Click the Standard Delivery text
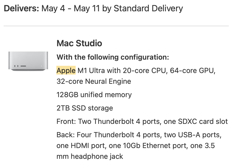This screenshot has width=239, height=165. tap(148, 8)
